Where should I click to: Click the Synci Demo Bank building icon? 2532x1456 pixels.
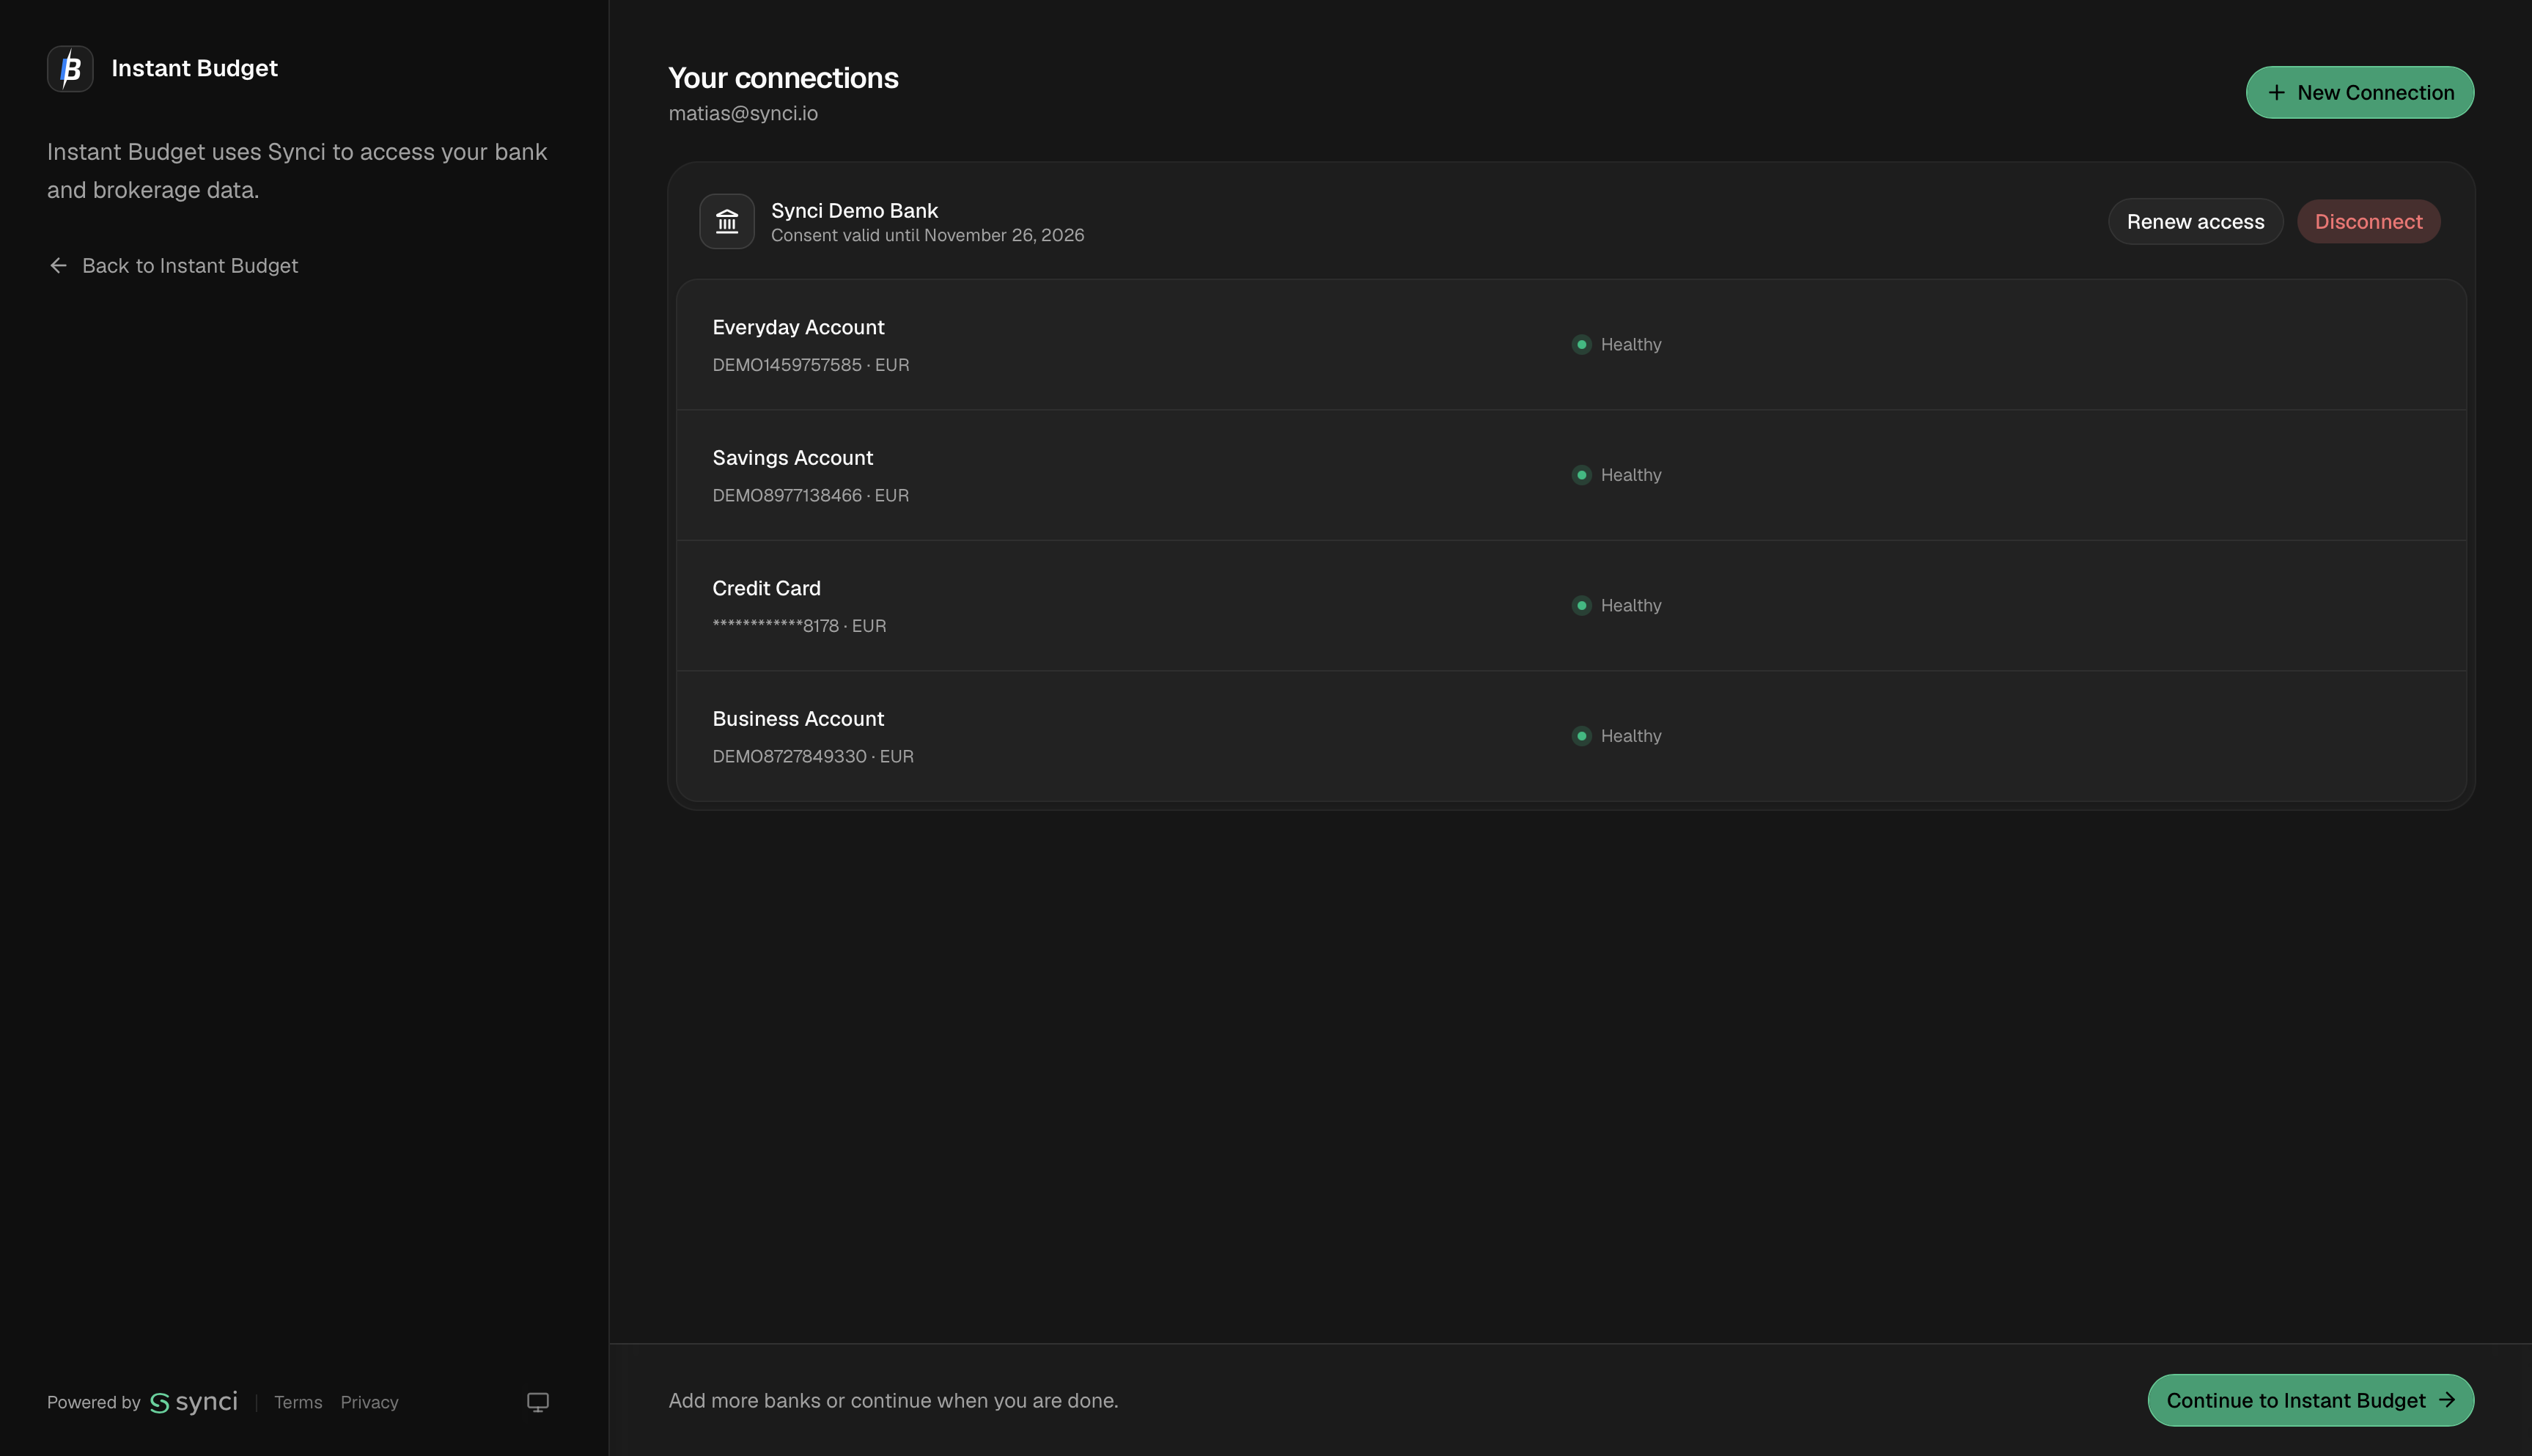click(726, 221)
